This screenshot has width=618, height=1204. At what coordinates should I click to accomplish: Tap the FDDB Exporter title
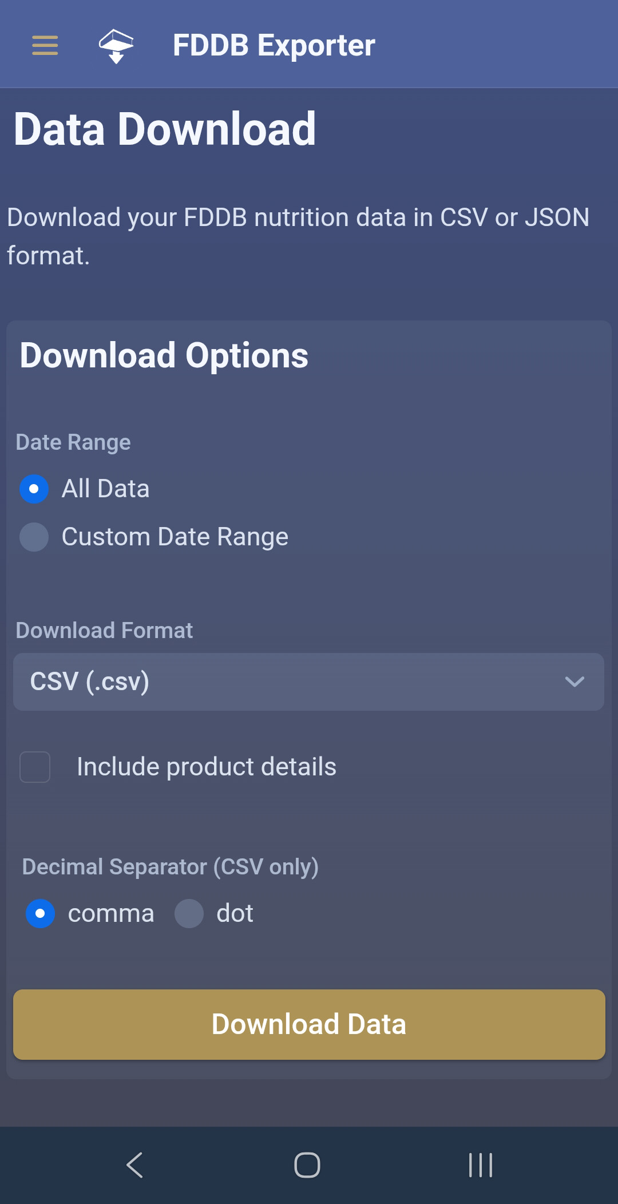(274, 46)
